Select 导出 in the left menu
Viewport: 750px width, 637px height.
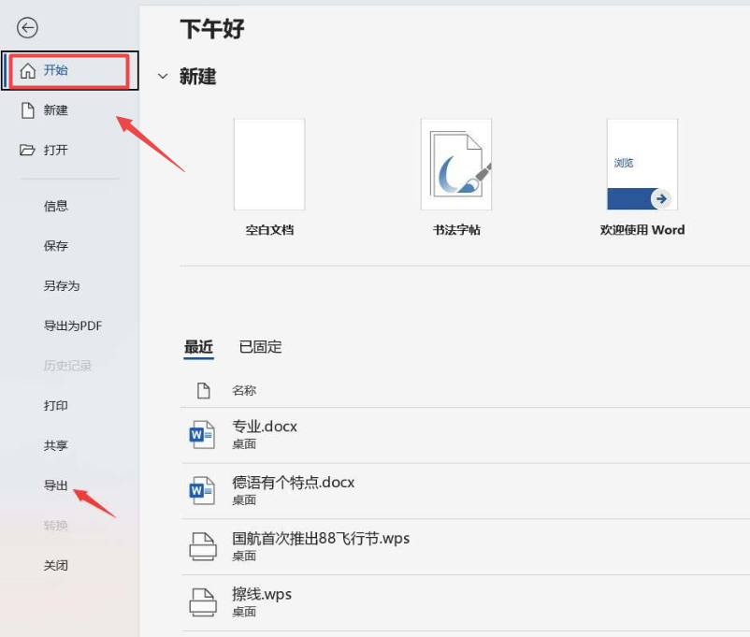[x=56, y=485]
